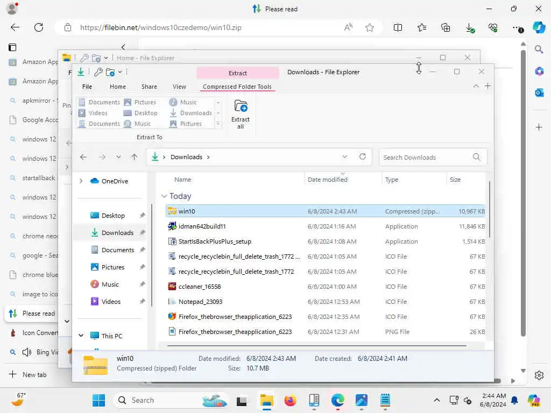This screenshot has width=551, height=413.
Task: Extract to Downloads destination in ribbon
Action: click(191, 113)
